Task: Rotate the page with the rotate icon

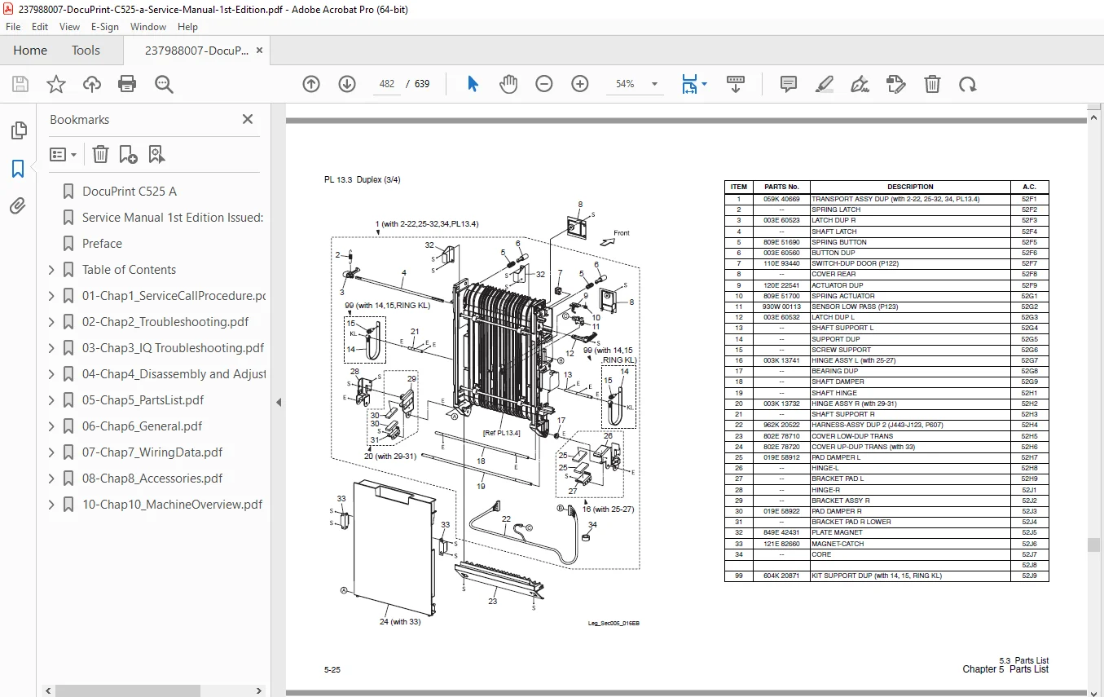Action: (x=967, y=84)
